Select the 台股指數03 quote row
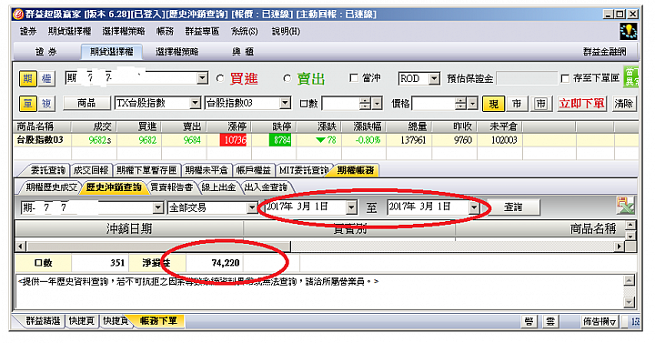Screen dimensions: 655x343 pos(326,140)
